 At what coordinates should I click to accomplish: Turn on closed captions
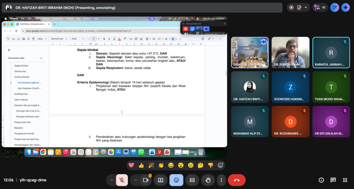[192, 180]
